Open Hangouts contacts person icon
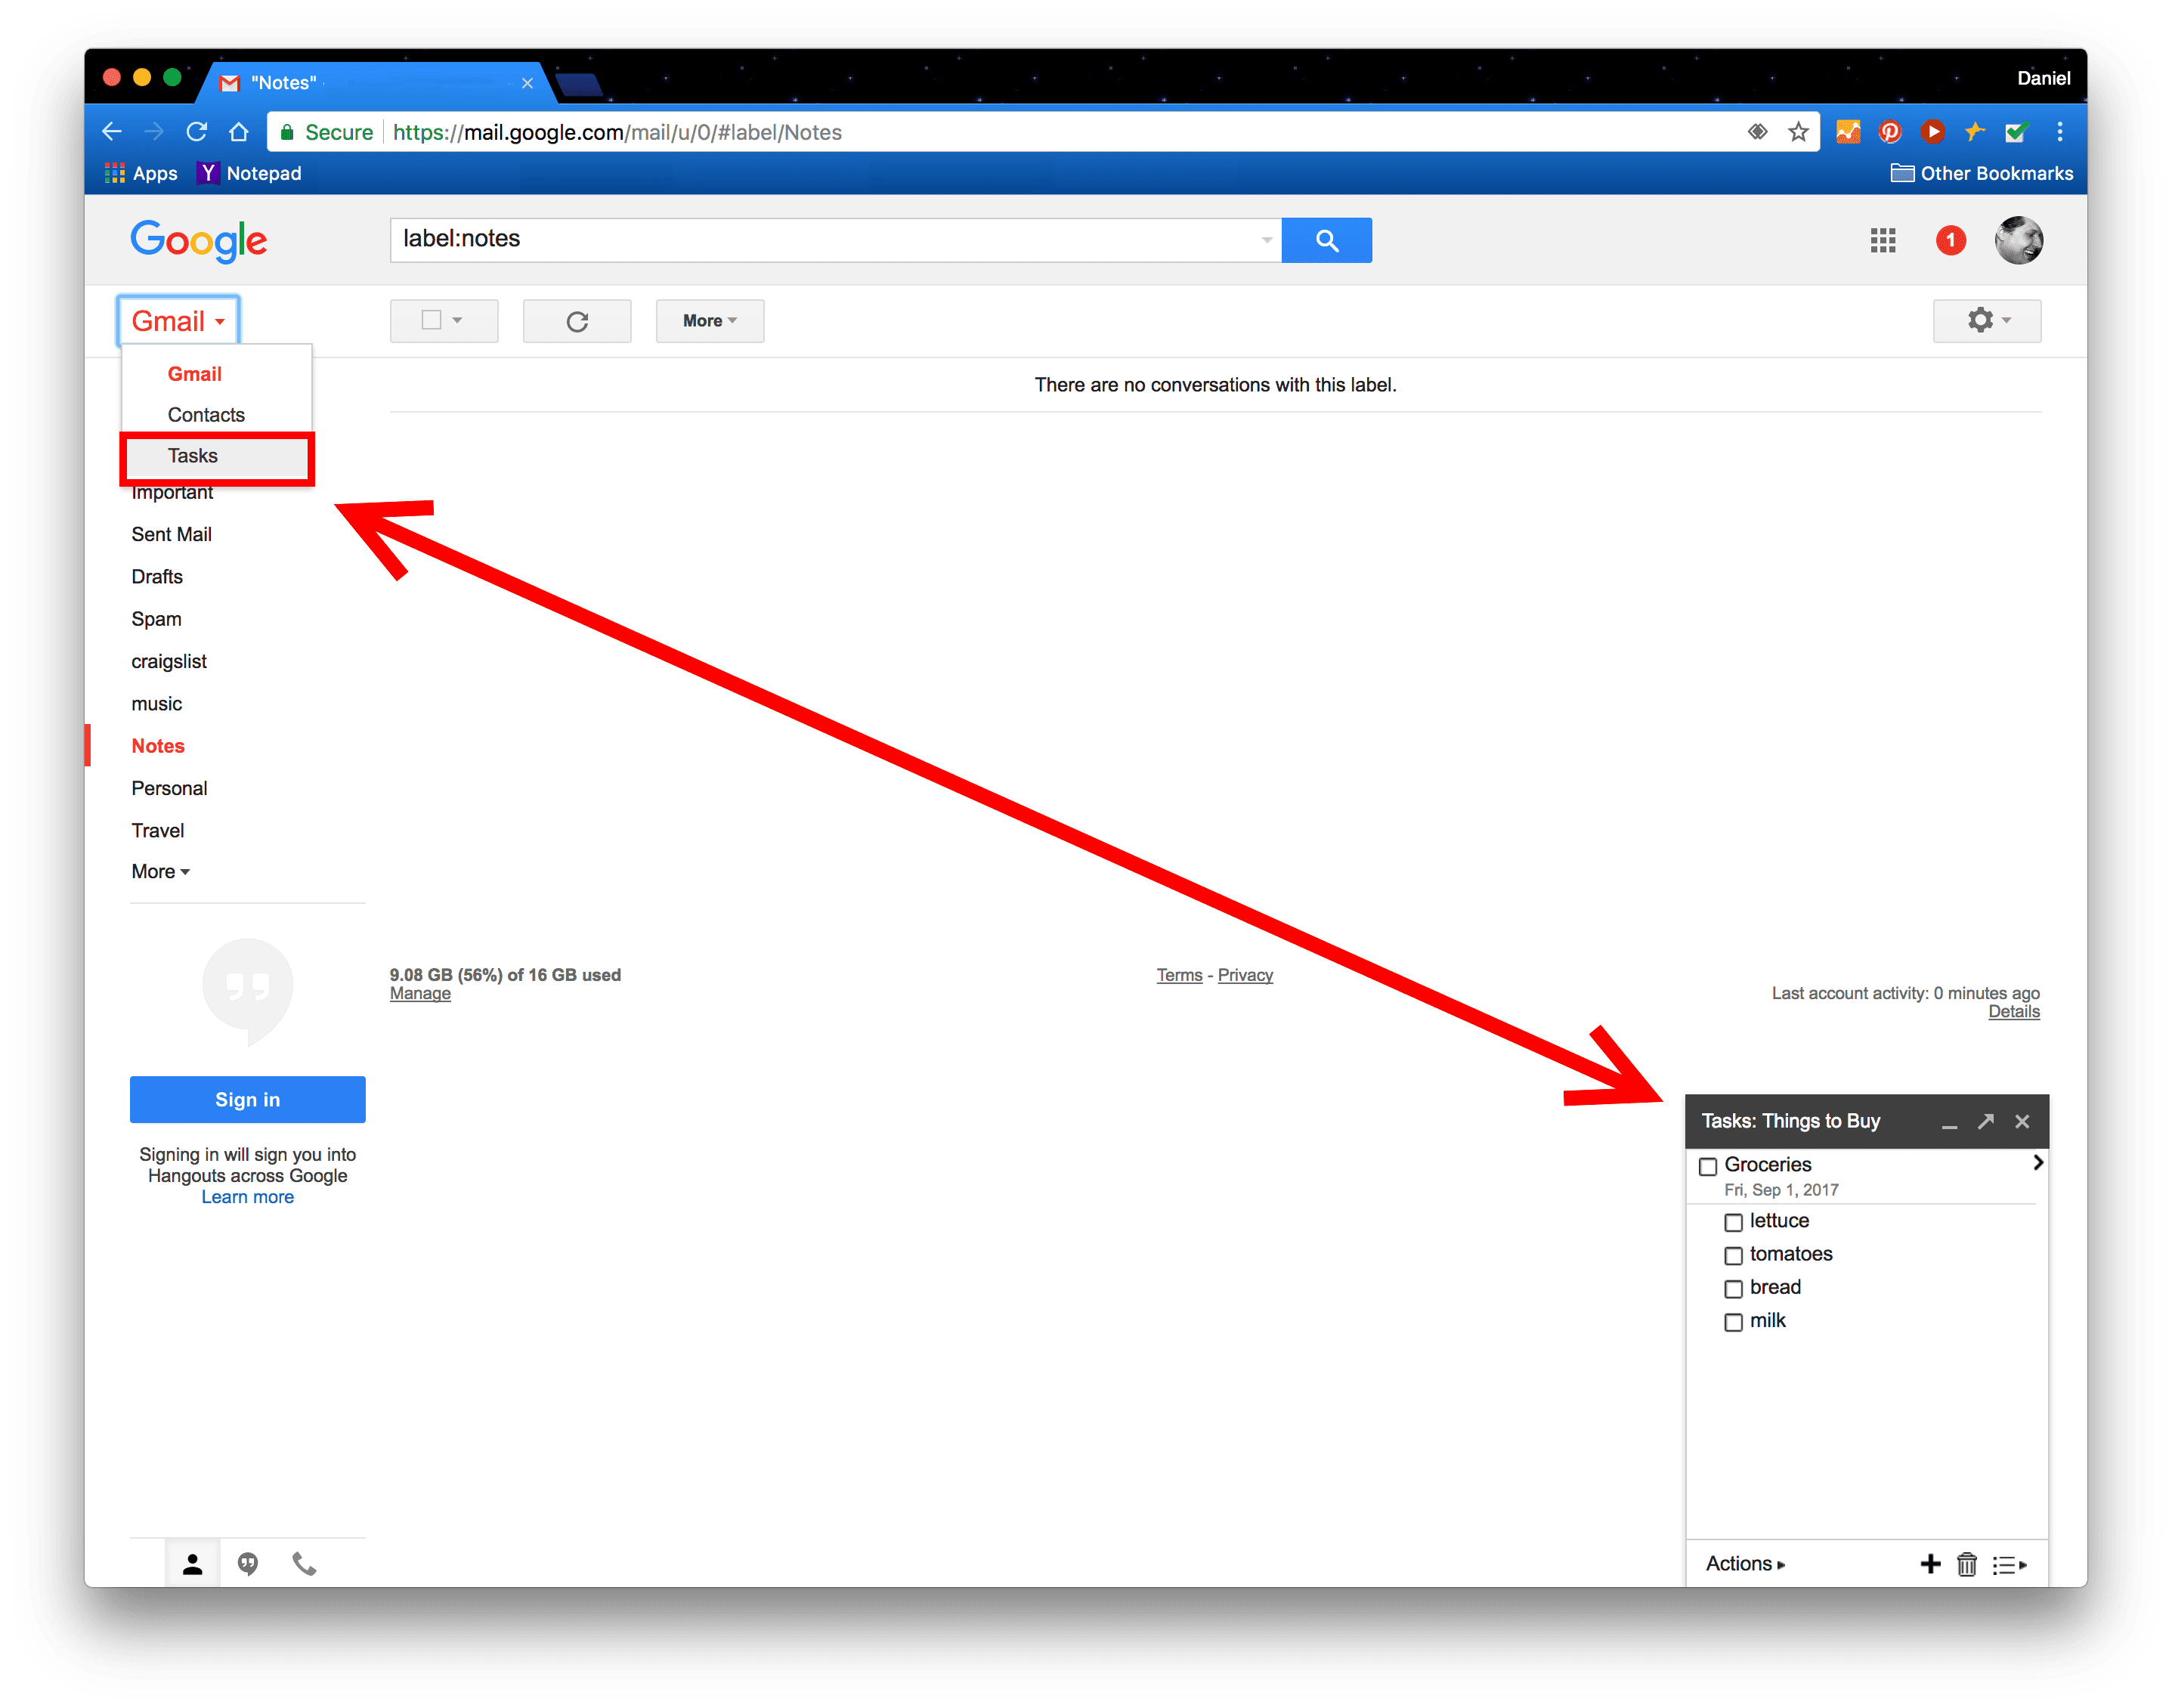This screenshot has width=2172, height=1708. 193,1563
